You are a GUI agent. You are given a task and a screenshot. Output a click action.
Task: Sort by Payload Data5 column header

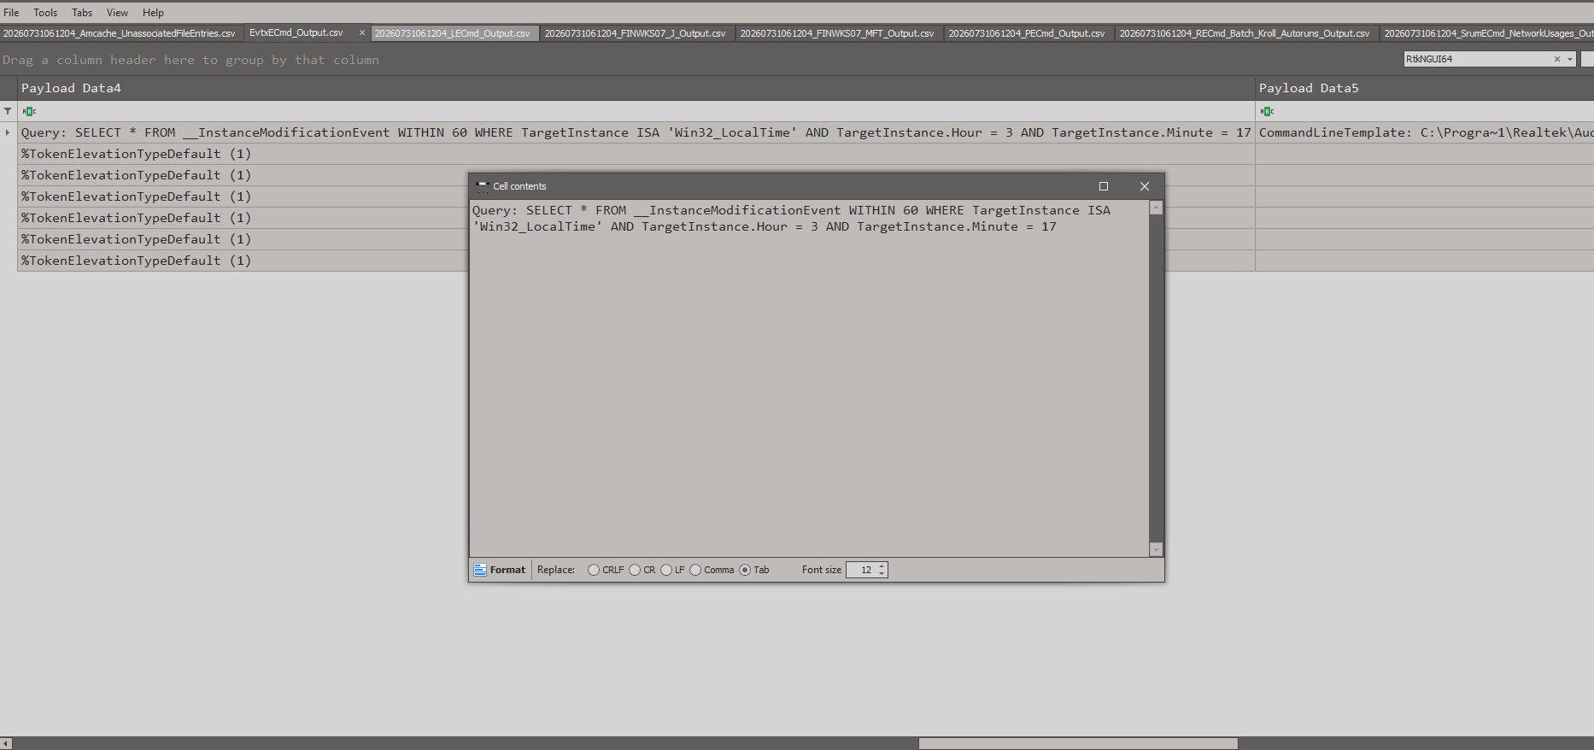1425,88
